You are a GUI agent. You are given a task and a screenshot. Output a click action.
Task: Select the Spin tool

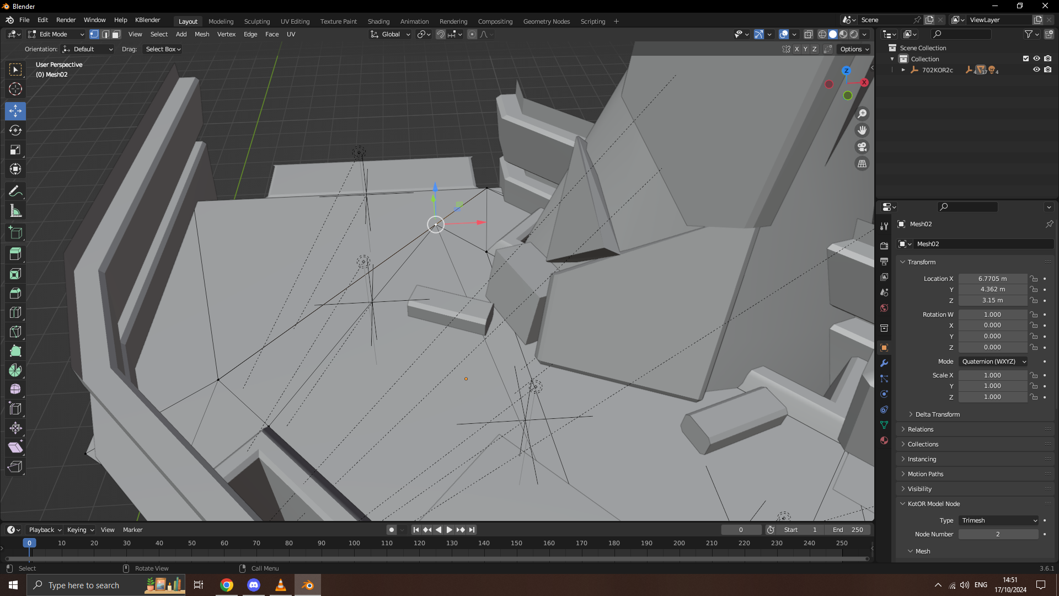coord(15,370)
